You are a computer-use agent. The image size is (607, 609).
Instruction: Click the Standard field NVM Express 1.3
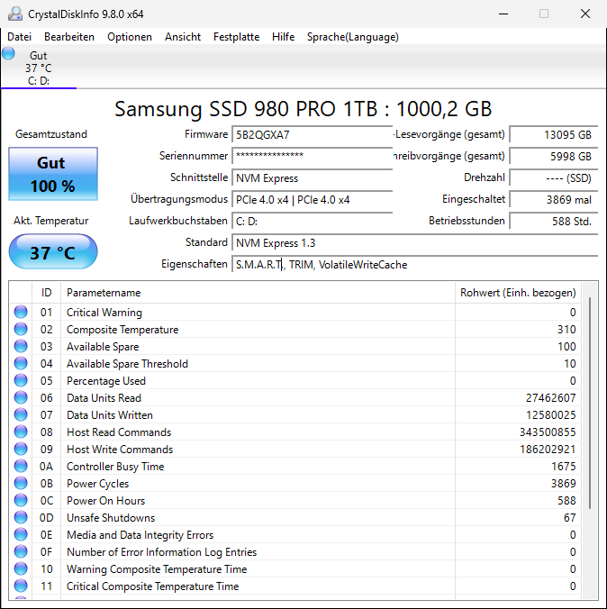coord(414,243)
